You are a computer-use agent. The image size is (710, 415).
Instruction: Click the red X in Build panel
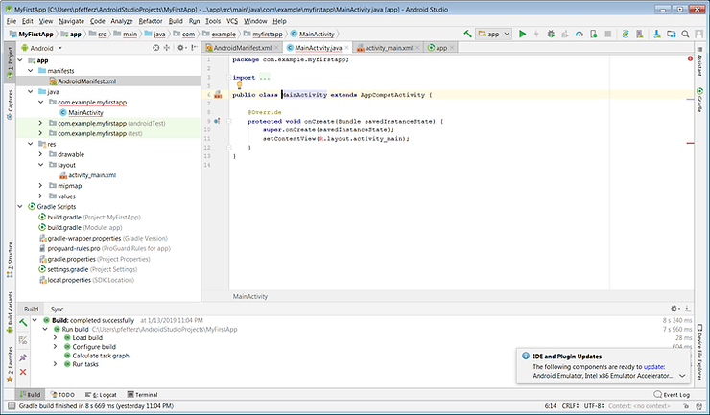click(23, 370)
